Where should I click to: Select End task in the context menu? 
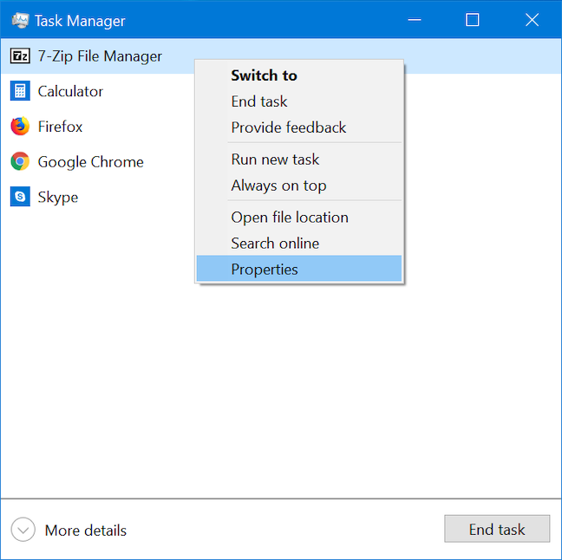[x=299, y=101]
